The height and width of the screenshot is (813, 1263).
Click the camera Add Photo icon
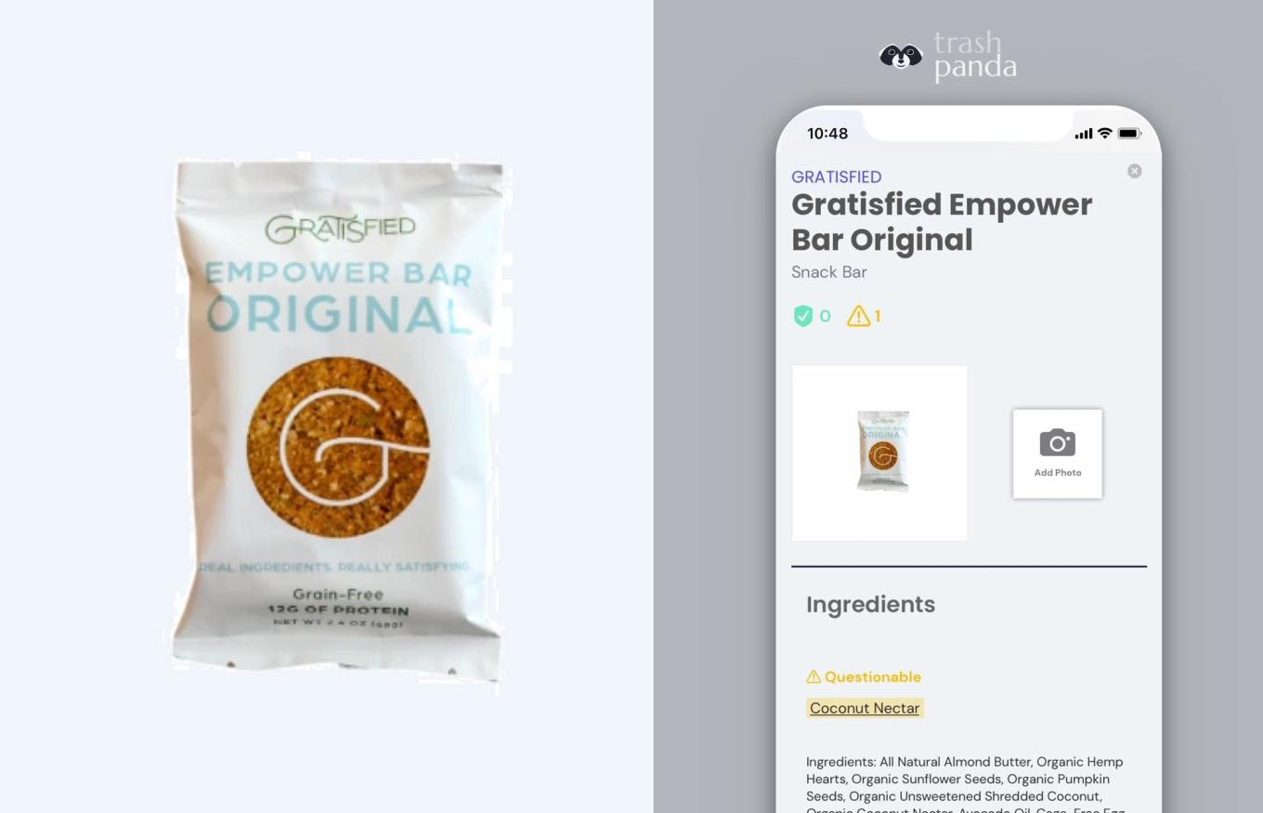[1058, 443]
